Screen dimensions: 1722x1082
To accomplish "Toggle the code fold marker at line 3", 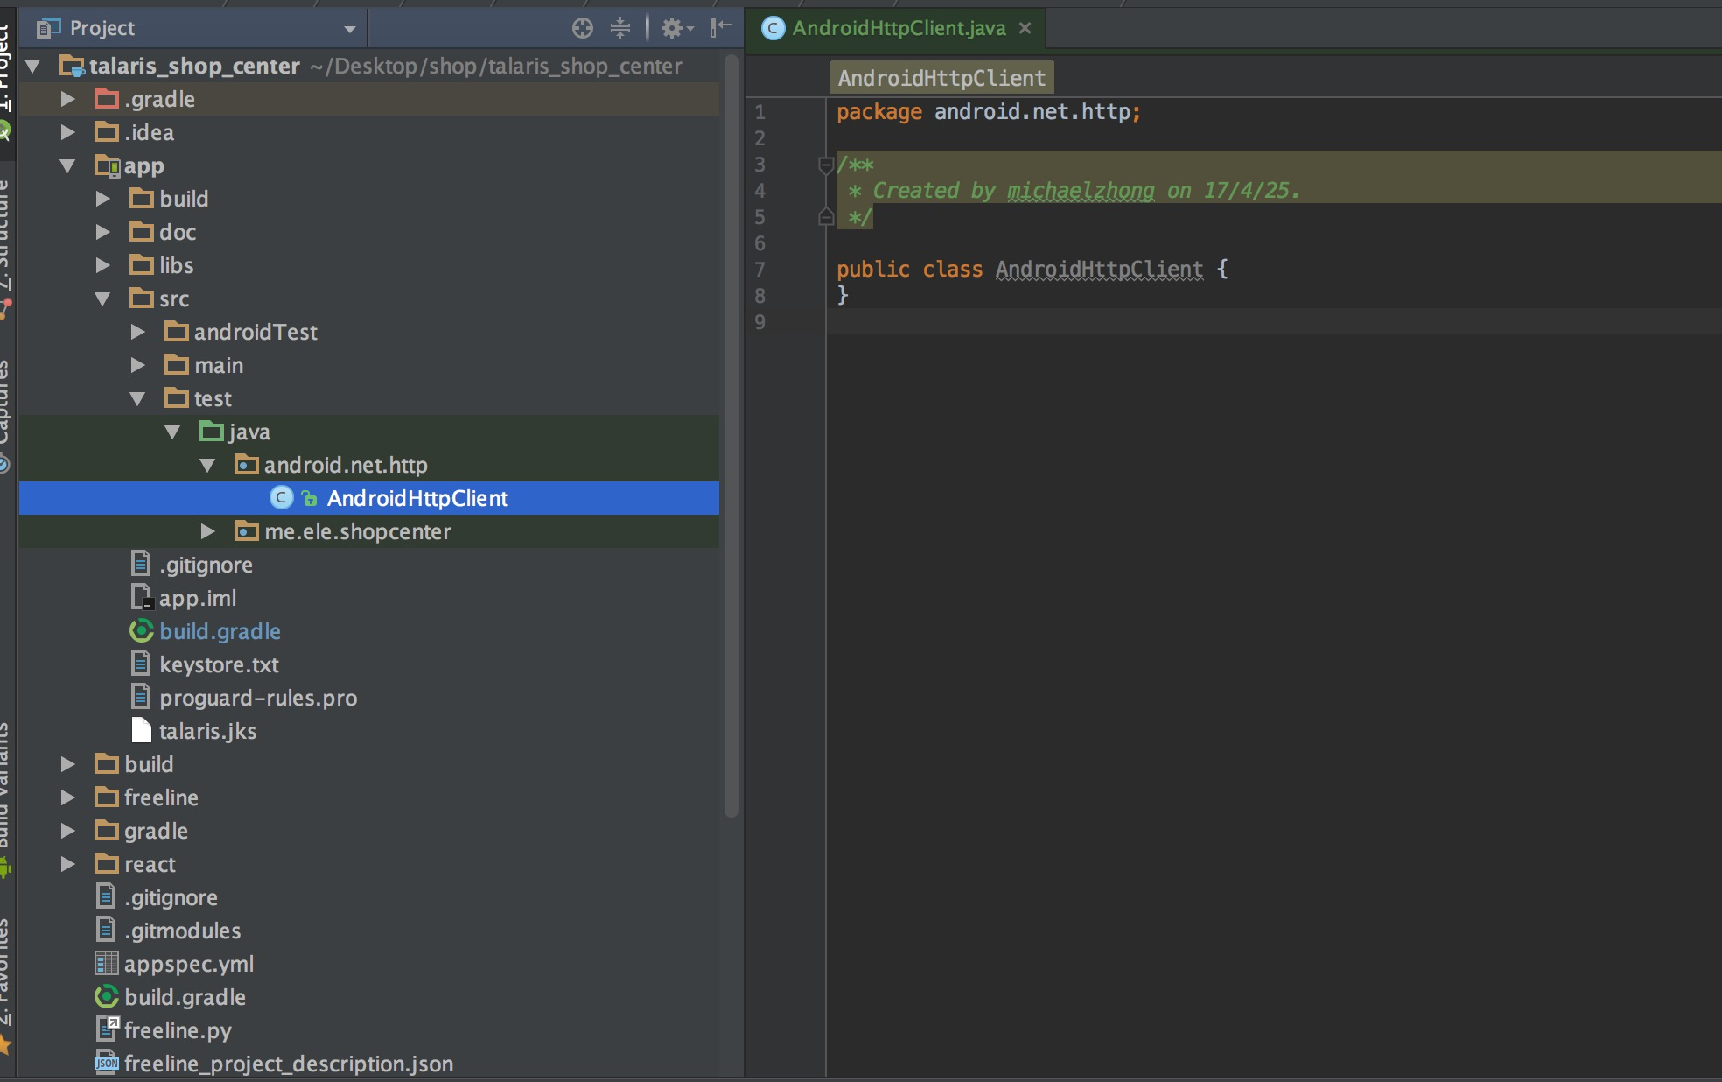I will [825, 165].
